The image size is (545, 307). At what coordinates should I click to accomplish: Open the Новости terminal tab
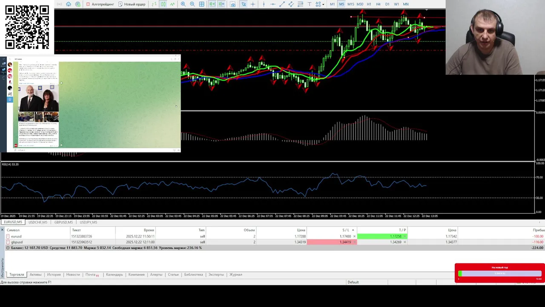tap(73, 275)
